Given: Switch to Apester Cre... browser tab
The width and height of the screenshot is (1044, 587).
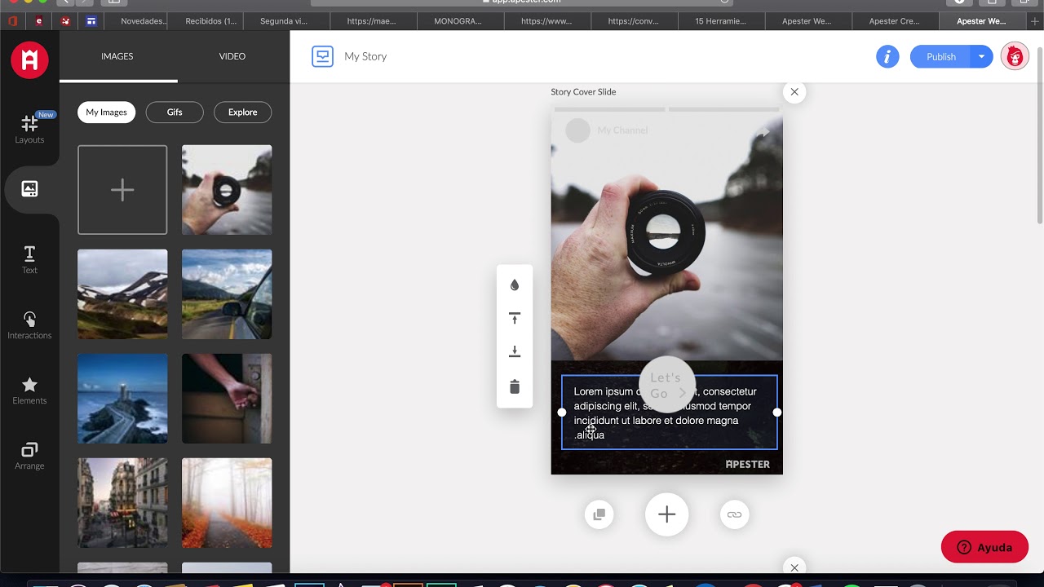Looking at the screenshot, I should [x=894, y=21].
